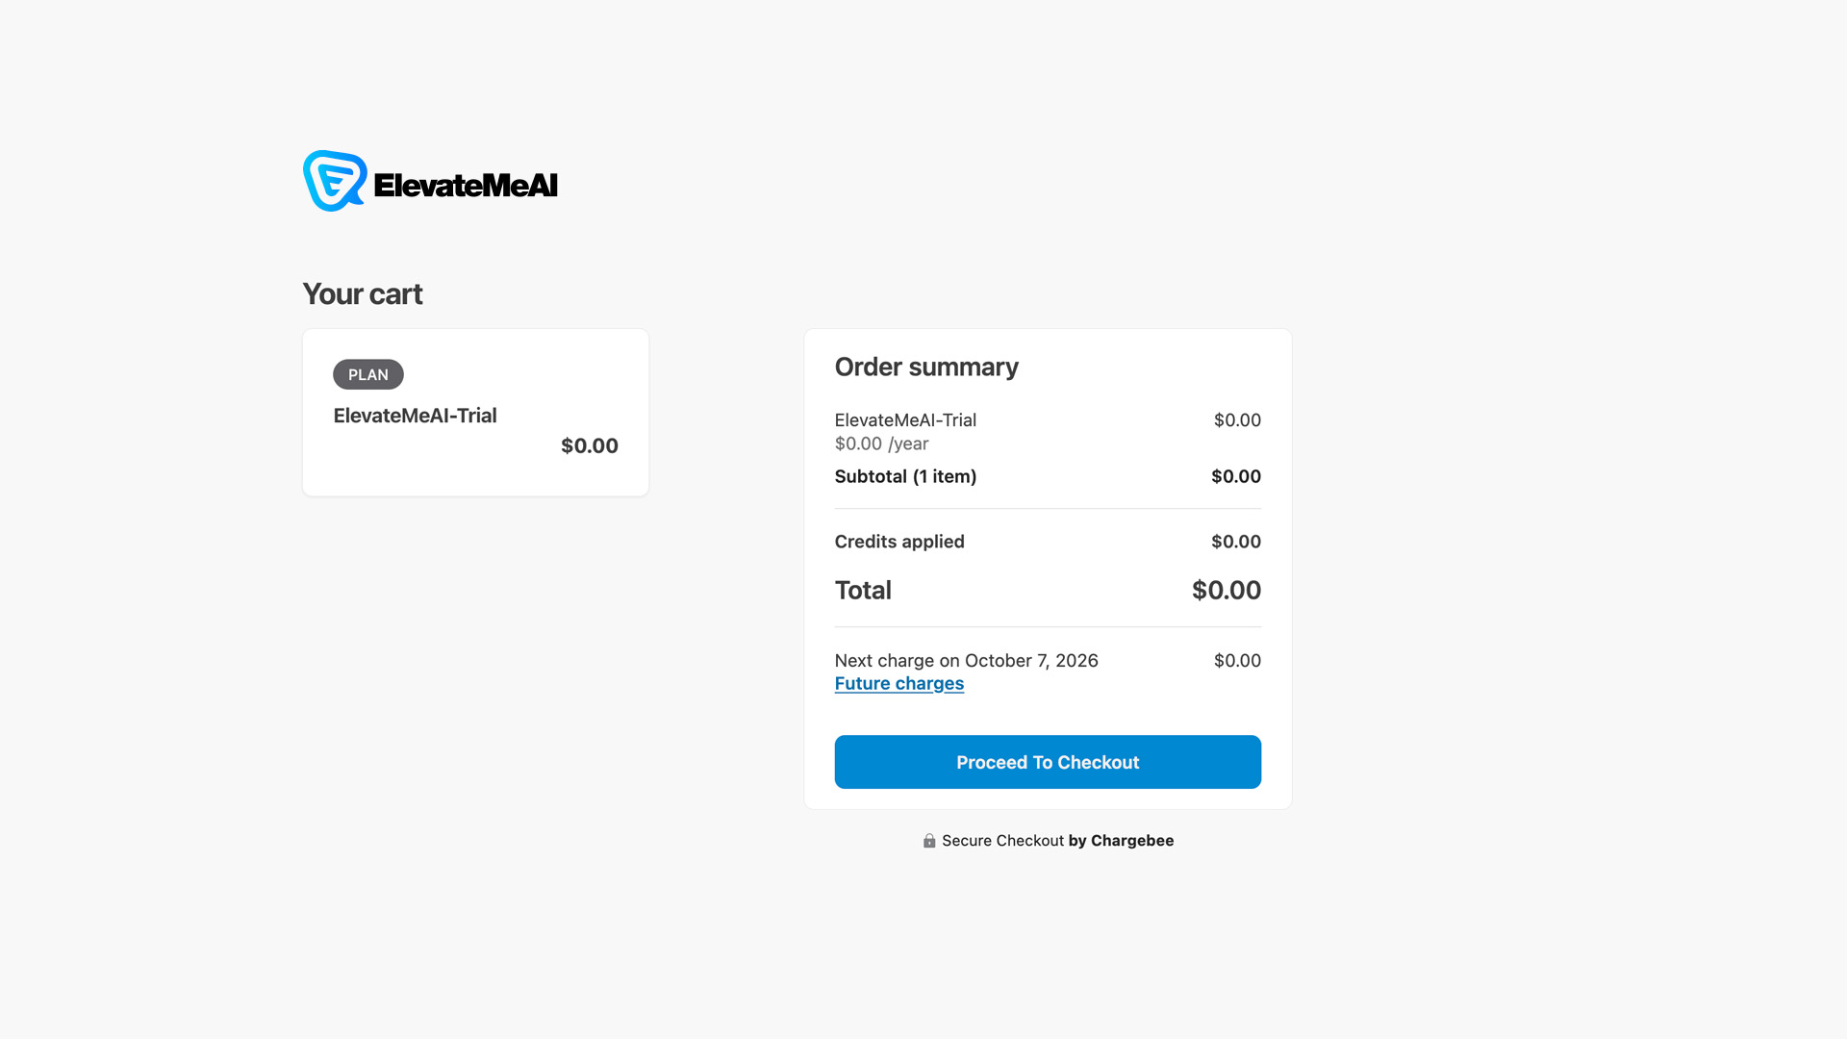The image size is (1847, 1039).
Task: Click the lock icon beside Secure Checkout
Action: 929,841
